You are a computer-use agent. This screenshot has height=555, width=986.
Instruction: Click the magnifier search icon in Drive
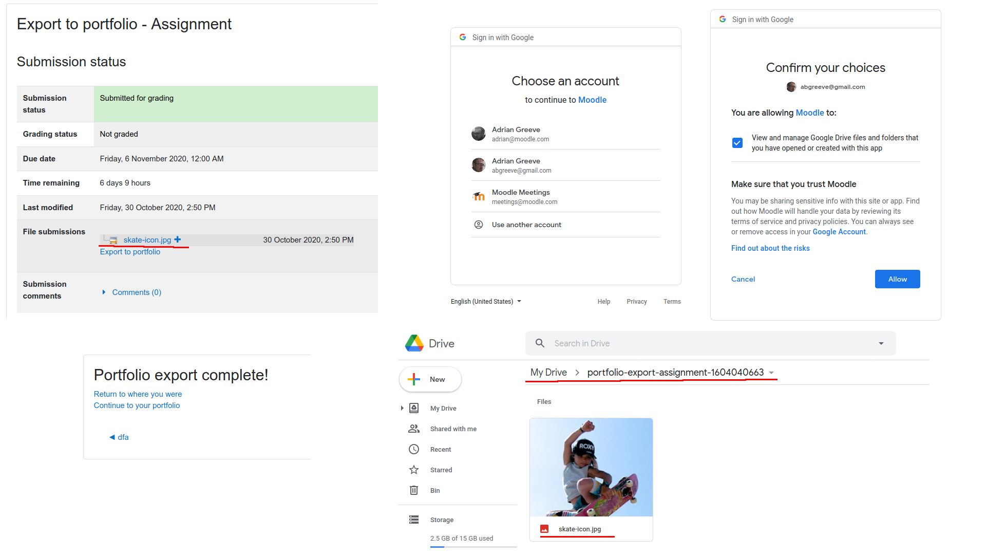[540, 343]
